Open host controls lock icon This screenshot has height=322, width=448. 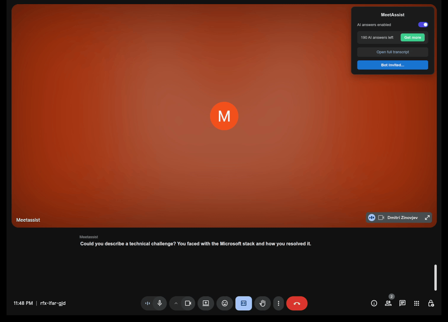click(431, 303)
